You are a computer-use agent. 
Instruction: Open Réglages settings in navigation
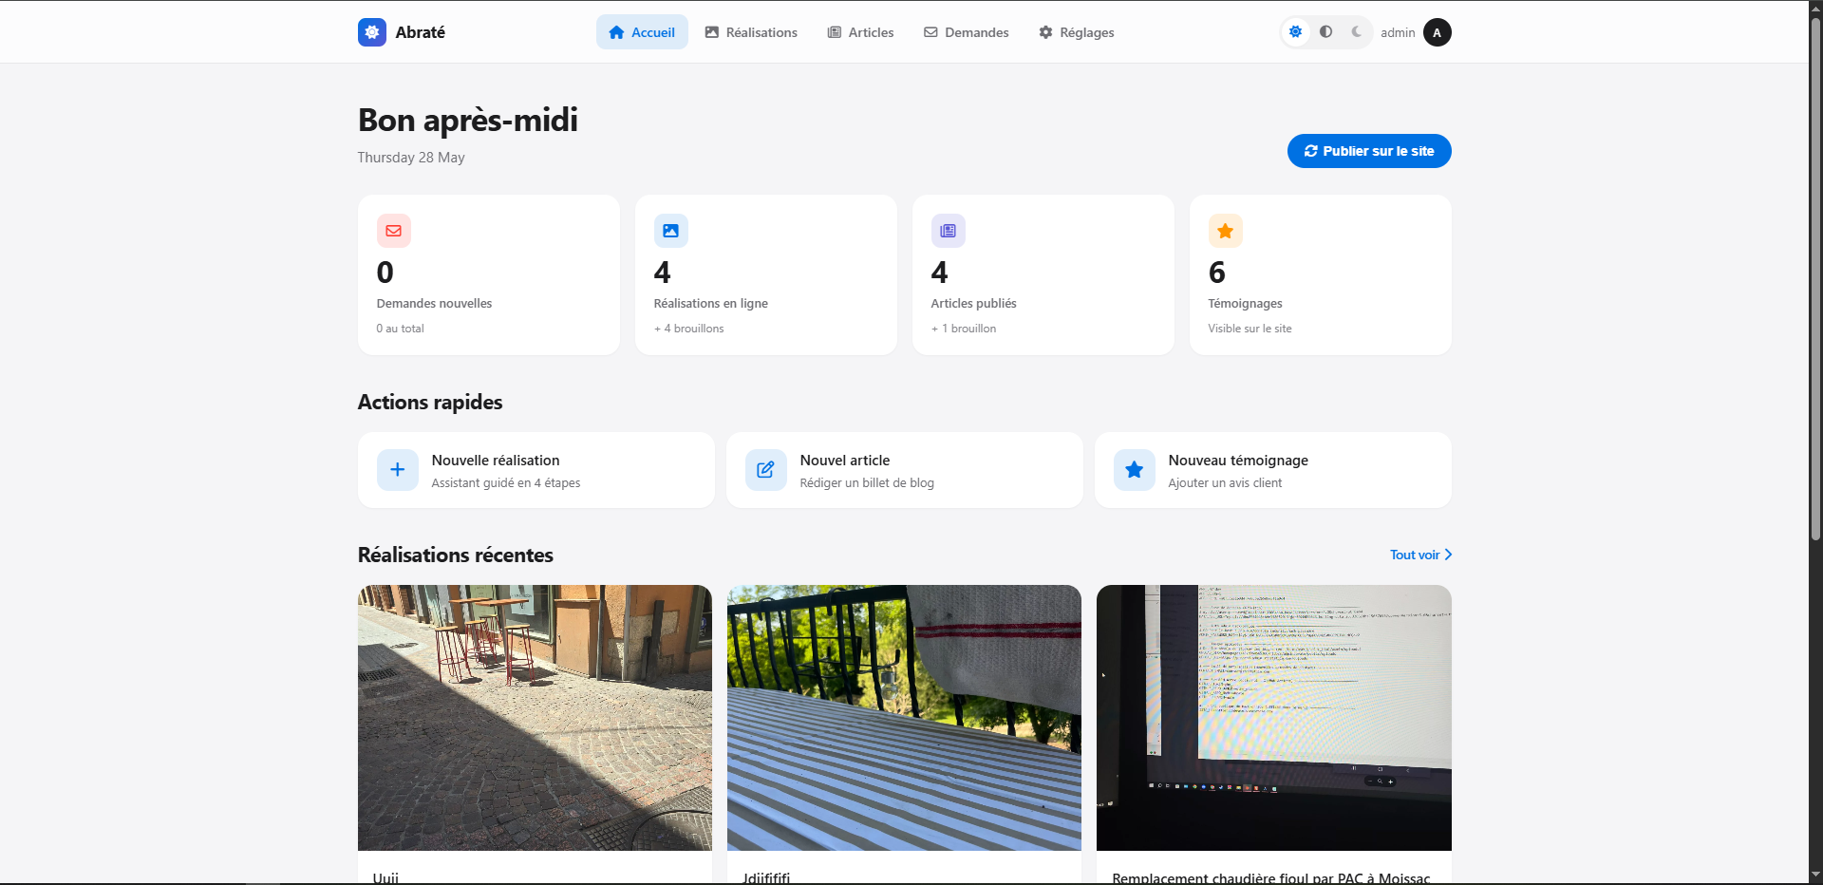pyautogui.click(x=1077, y=32)
